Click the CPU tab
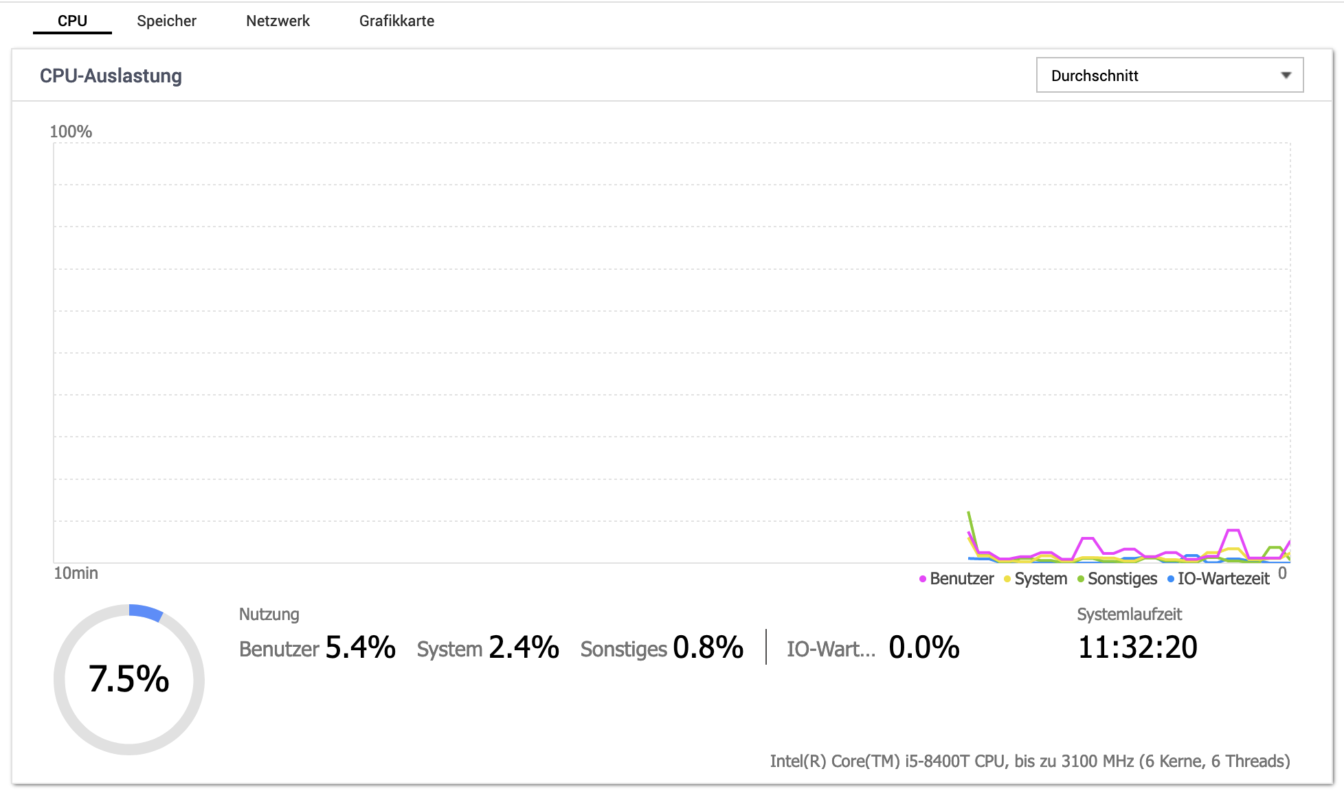This screenshot has height=802, width=1344. (72, 21)
